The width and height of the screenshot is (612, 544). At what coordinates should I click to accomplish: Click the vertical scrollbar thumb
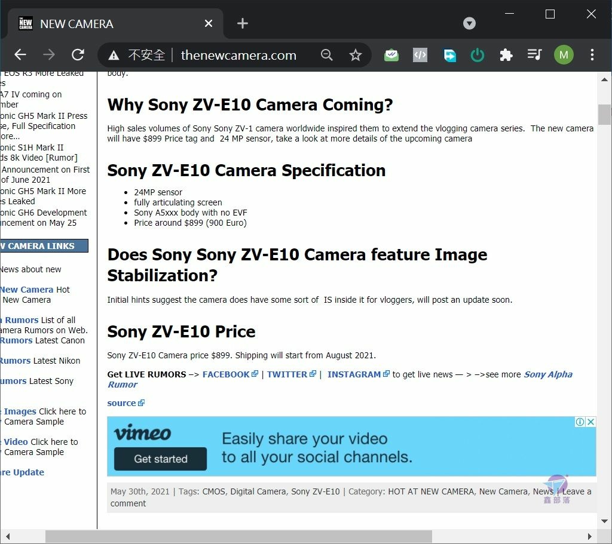click(x=604, y=114)
